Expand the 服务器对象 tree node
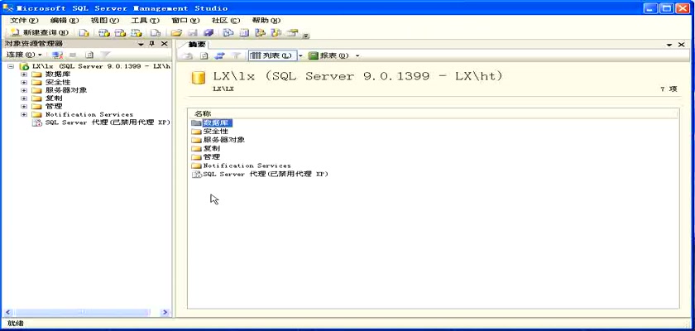695x331 pixels. tap(24, 90)
